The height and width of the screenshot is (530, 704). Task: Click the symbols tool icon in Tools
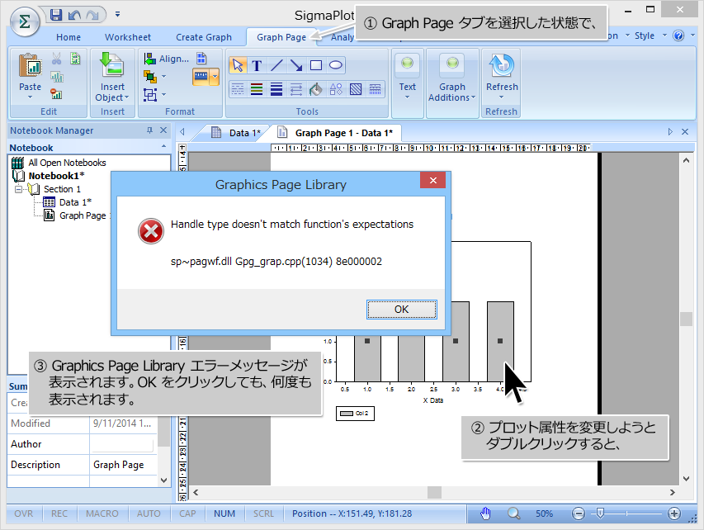click(336, 89)
